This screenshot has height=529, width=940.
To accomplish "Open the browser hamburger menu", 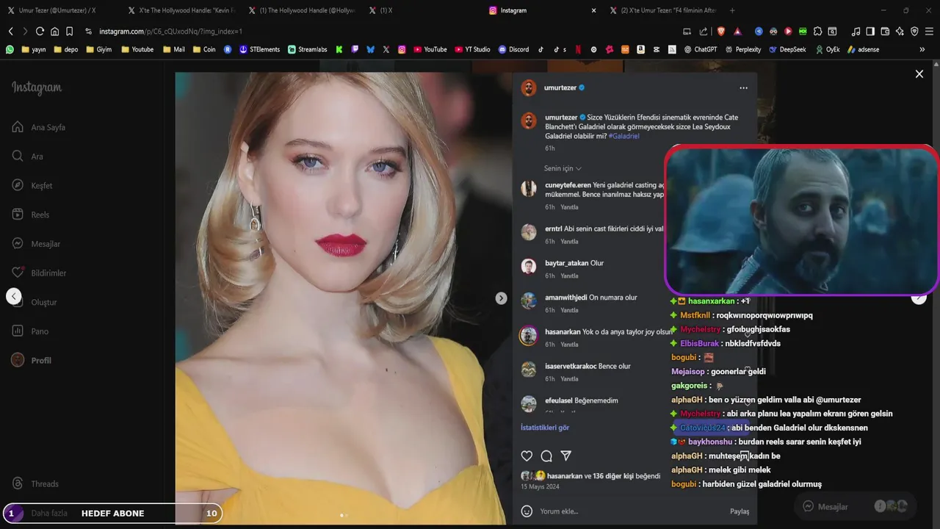I will click(x=929, y=32).
